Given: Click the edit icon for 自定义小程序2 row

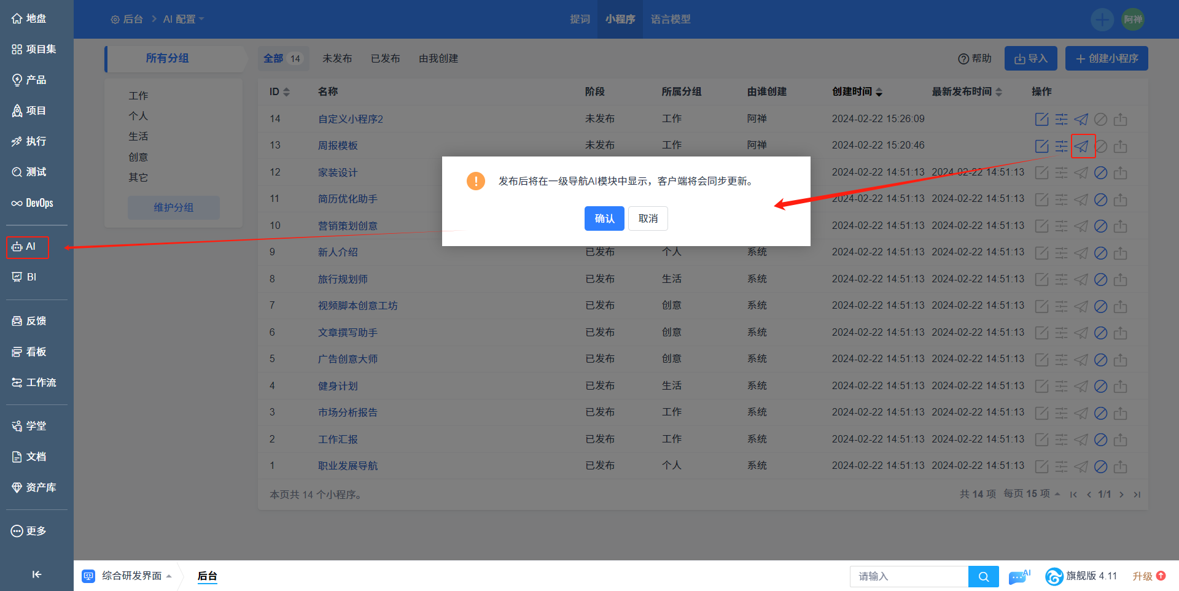Looking at the screenshot, I should pos(1041,119).
